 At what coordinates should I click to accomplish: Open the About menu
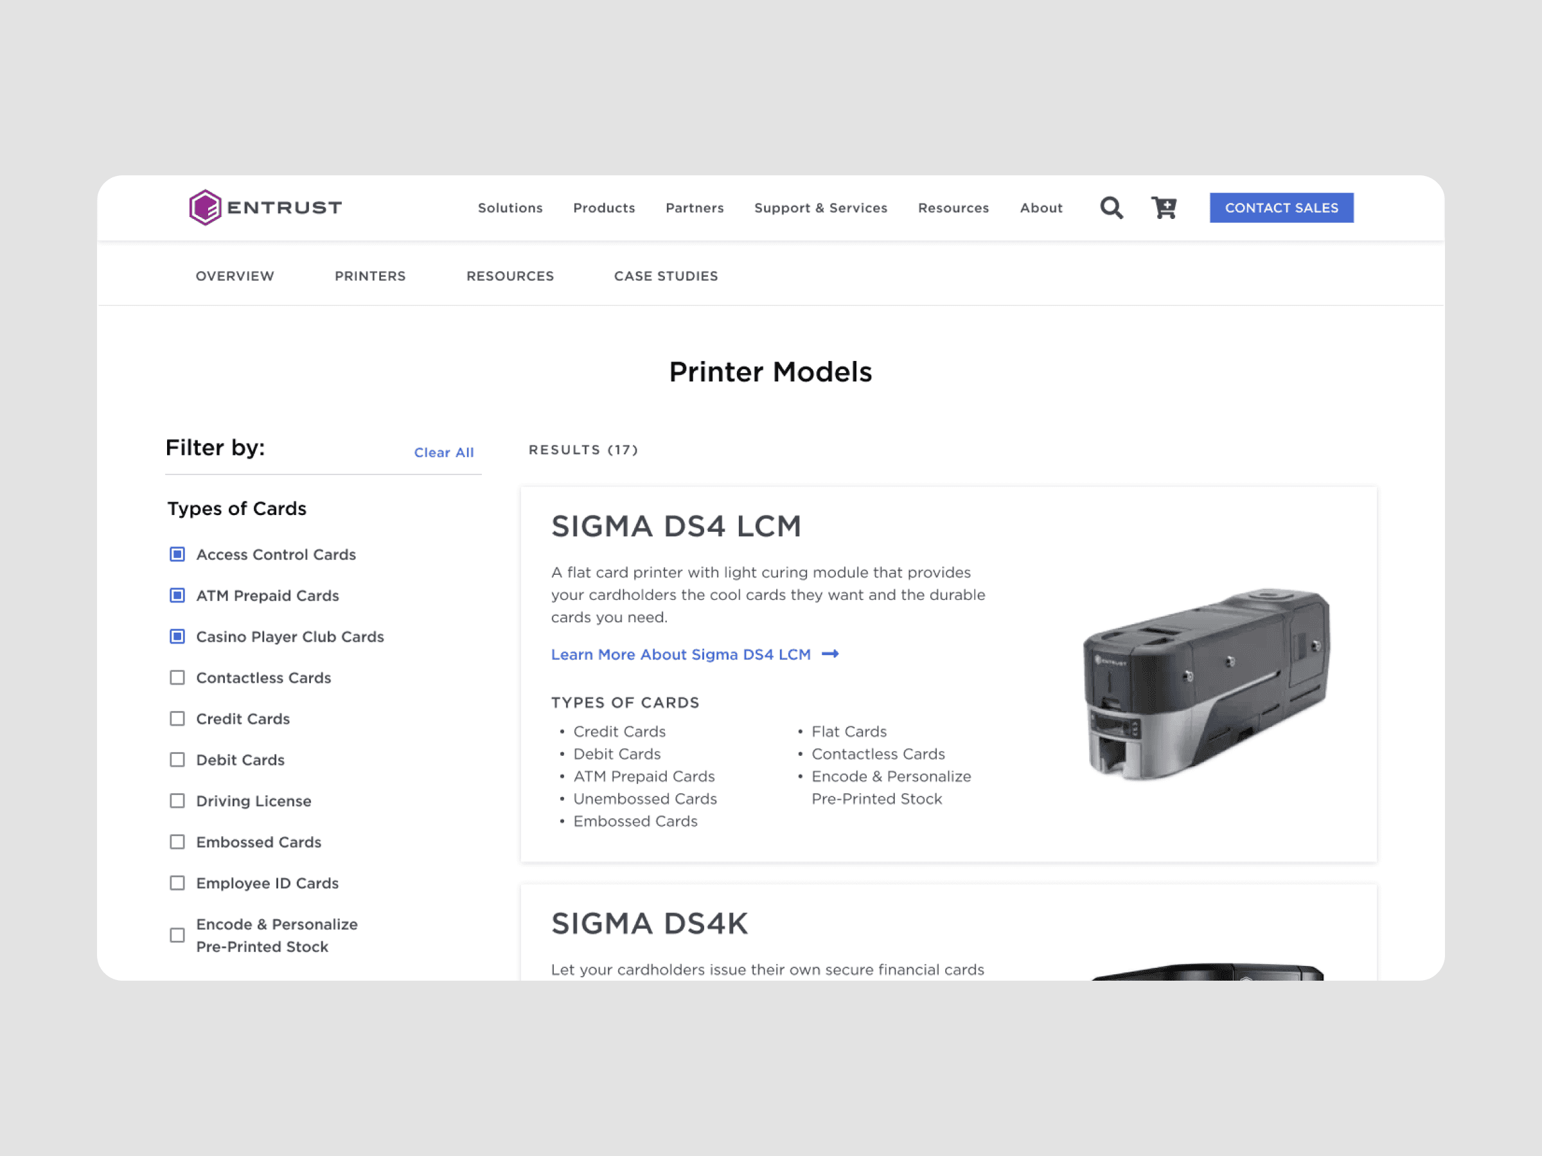click(1041, 207)
